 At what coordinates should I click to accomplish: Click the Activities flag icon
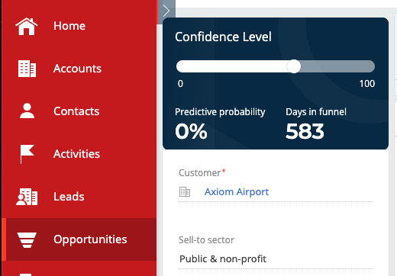(x=27, y=154)
